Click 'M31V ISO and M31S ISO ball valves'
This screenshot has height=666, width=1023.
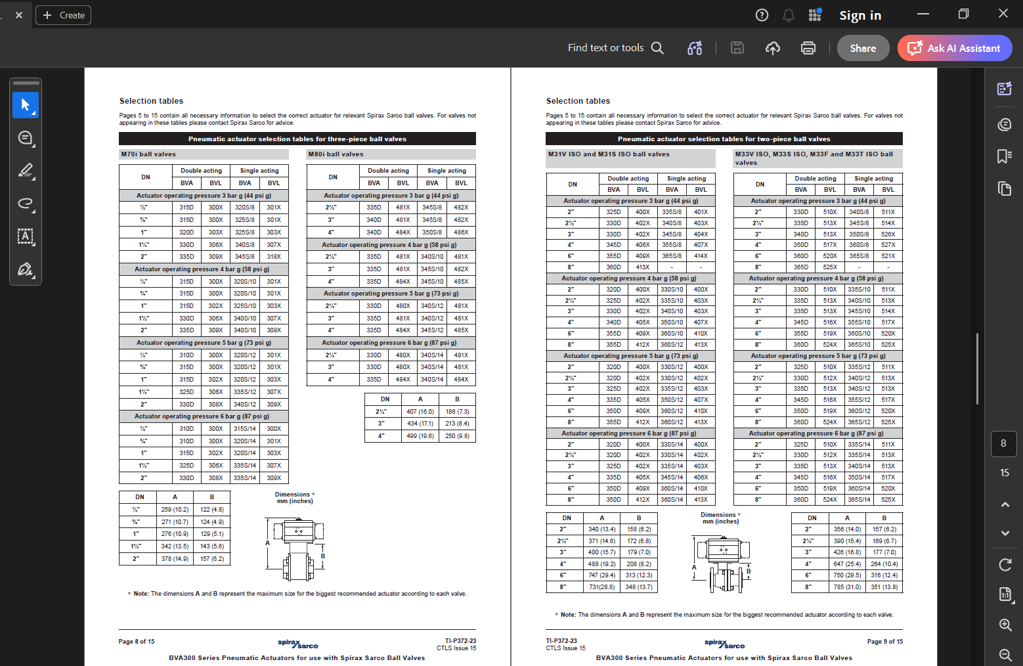609,154
